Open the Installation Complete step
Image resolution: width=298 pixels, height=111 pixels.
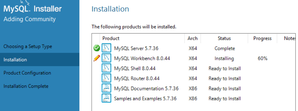26,86
